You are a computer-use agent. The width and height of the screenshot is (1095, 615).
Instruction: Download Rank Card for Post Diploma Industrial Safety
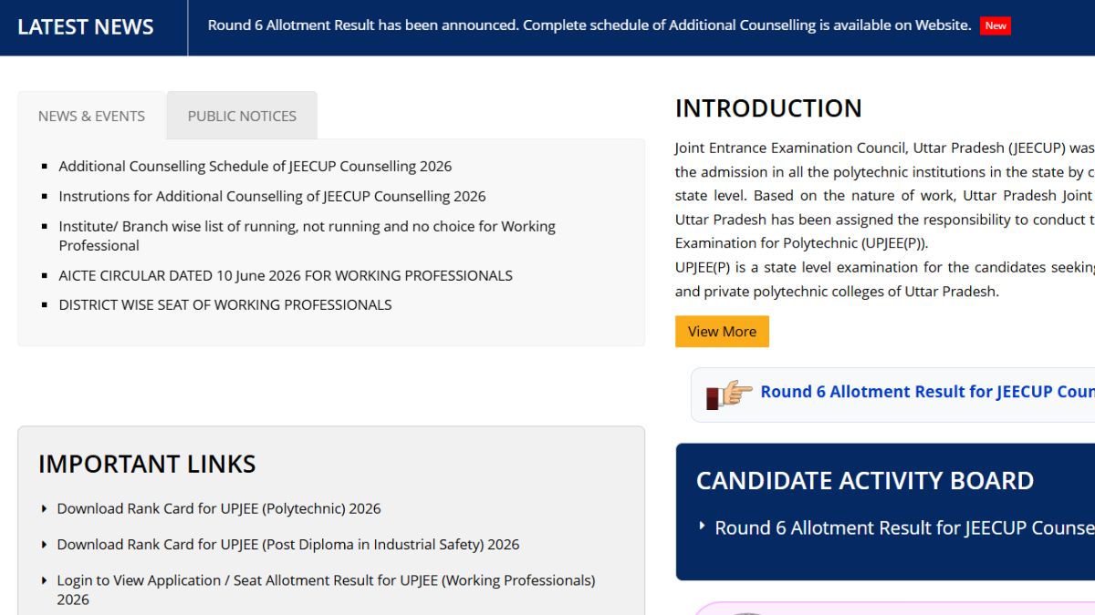(288, 544)
